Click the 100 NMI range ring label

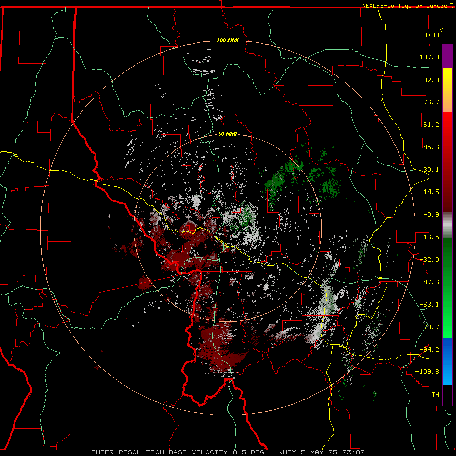coord(227,40)
